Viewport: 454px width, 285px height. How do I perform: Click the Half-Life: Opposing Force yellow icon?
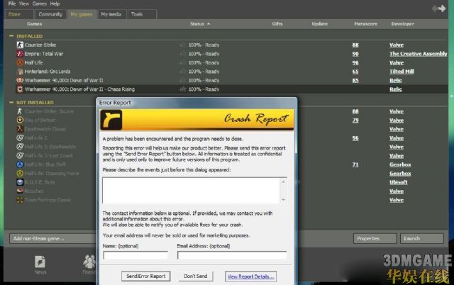(20, 173)
